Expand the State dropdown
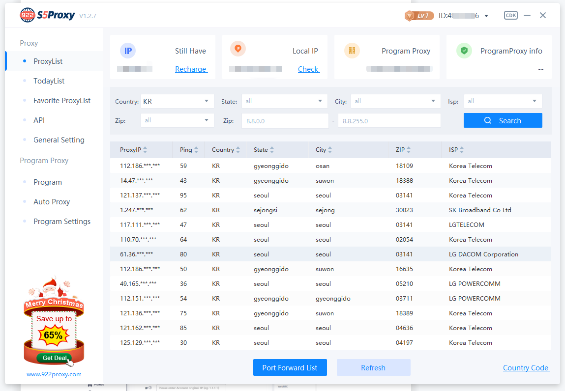The height and width of the screenshot is (391, 565). click(284, 101)
